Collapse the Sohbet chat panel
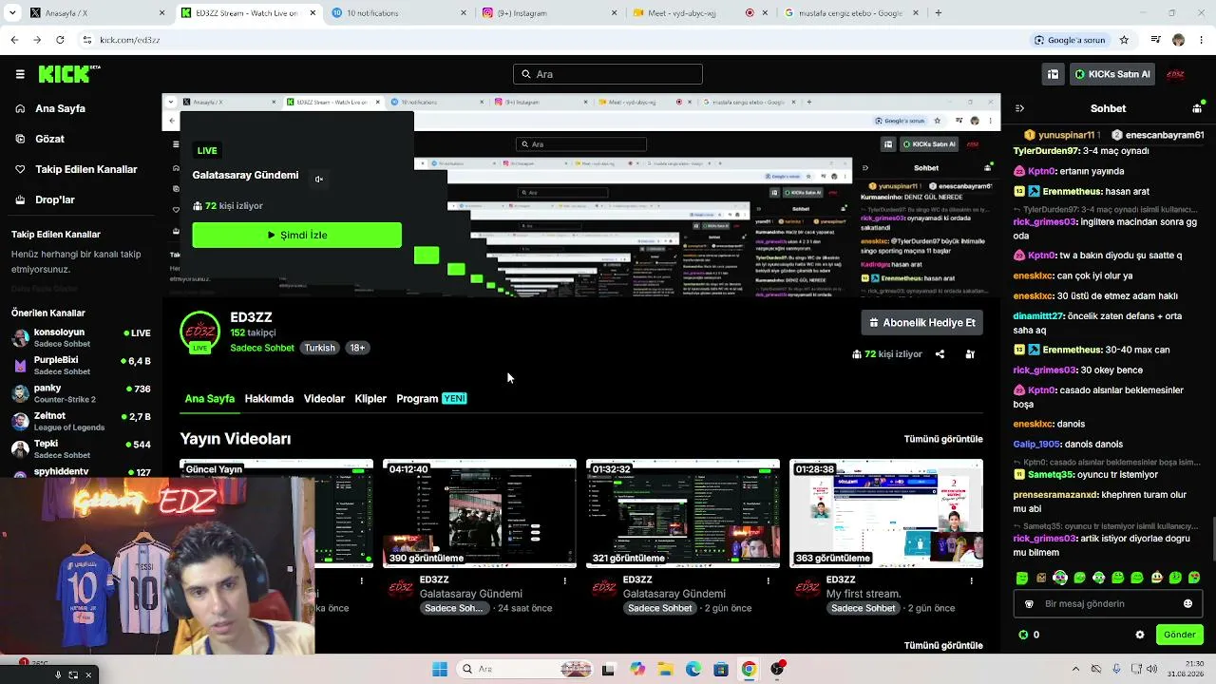 click(x=1019, y=108)
